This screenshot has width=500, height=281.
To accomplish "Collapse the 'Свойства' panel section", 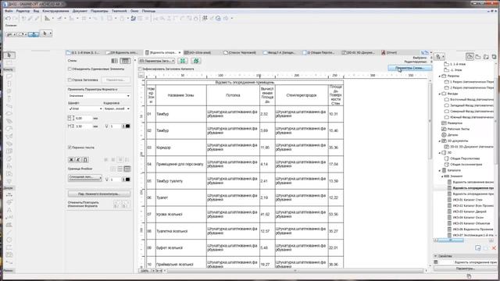I will tap(436, 256).
